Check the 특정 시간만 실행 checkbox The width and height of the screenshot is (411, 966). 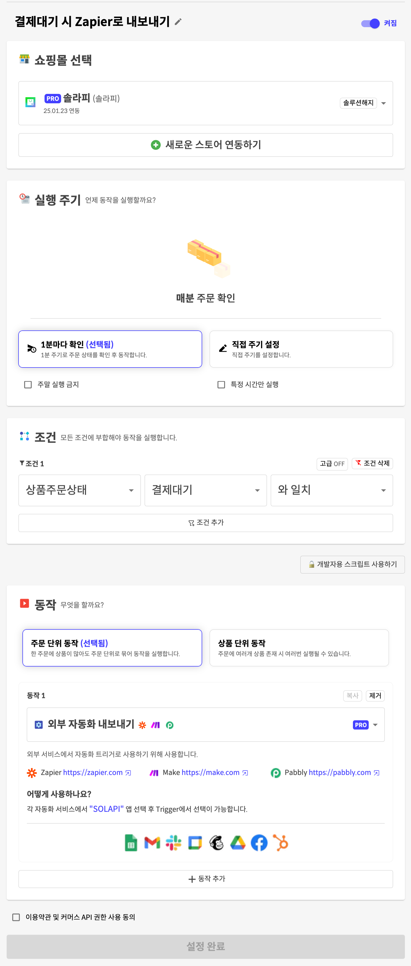point(221,384)
